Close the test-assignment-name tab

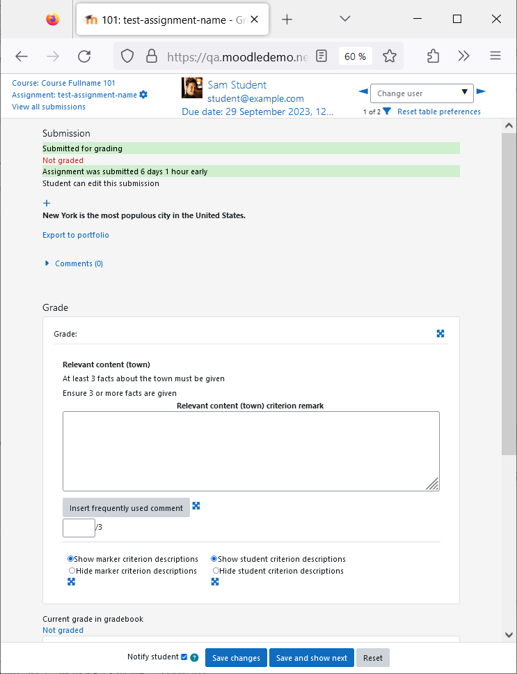click(255, 20)
